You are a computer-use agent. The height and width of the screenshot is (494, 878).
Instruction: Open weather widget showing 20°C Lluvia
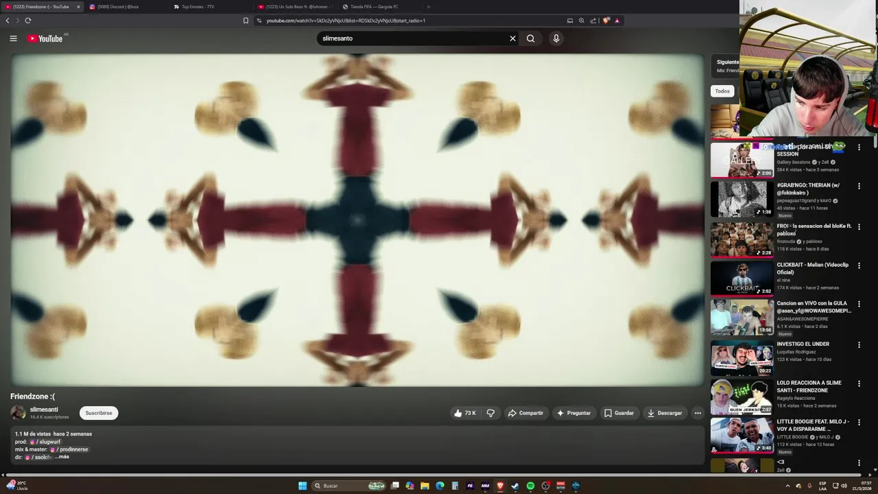[x=16, y=486]
